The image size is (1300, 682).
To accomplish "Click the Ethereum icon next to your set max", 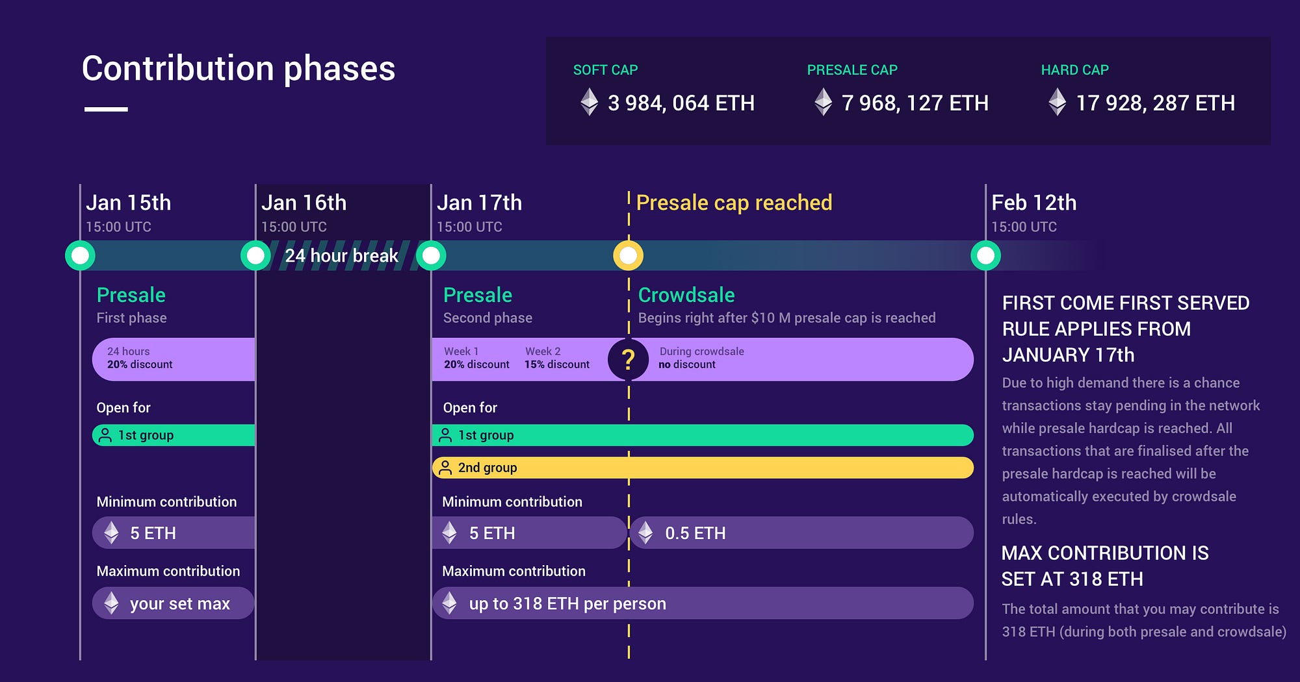I will (x=111, y=603).
